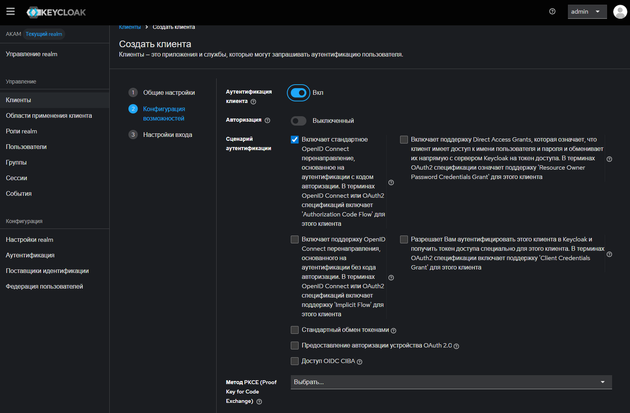Open Управление realm in sidebar
This screenshot has height=413, width=630.
point(55,54)
